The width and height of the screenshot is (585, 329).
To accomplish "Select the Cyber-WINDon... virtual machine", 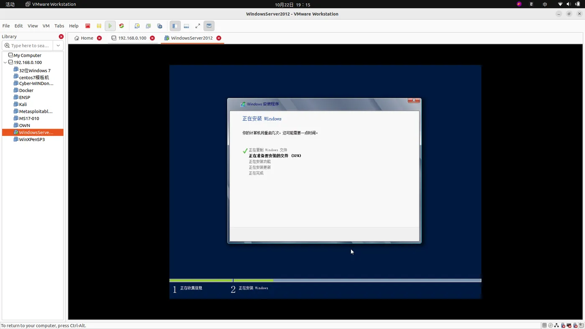I will (x=33, y=84).
